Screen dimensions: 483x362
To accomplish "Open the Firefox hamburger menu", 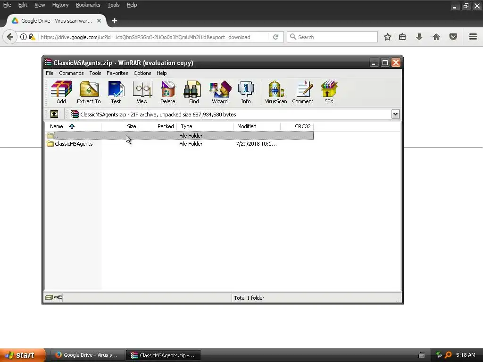I will point(473,37).
